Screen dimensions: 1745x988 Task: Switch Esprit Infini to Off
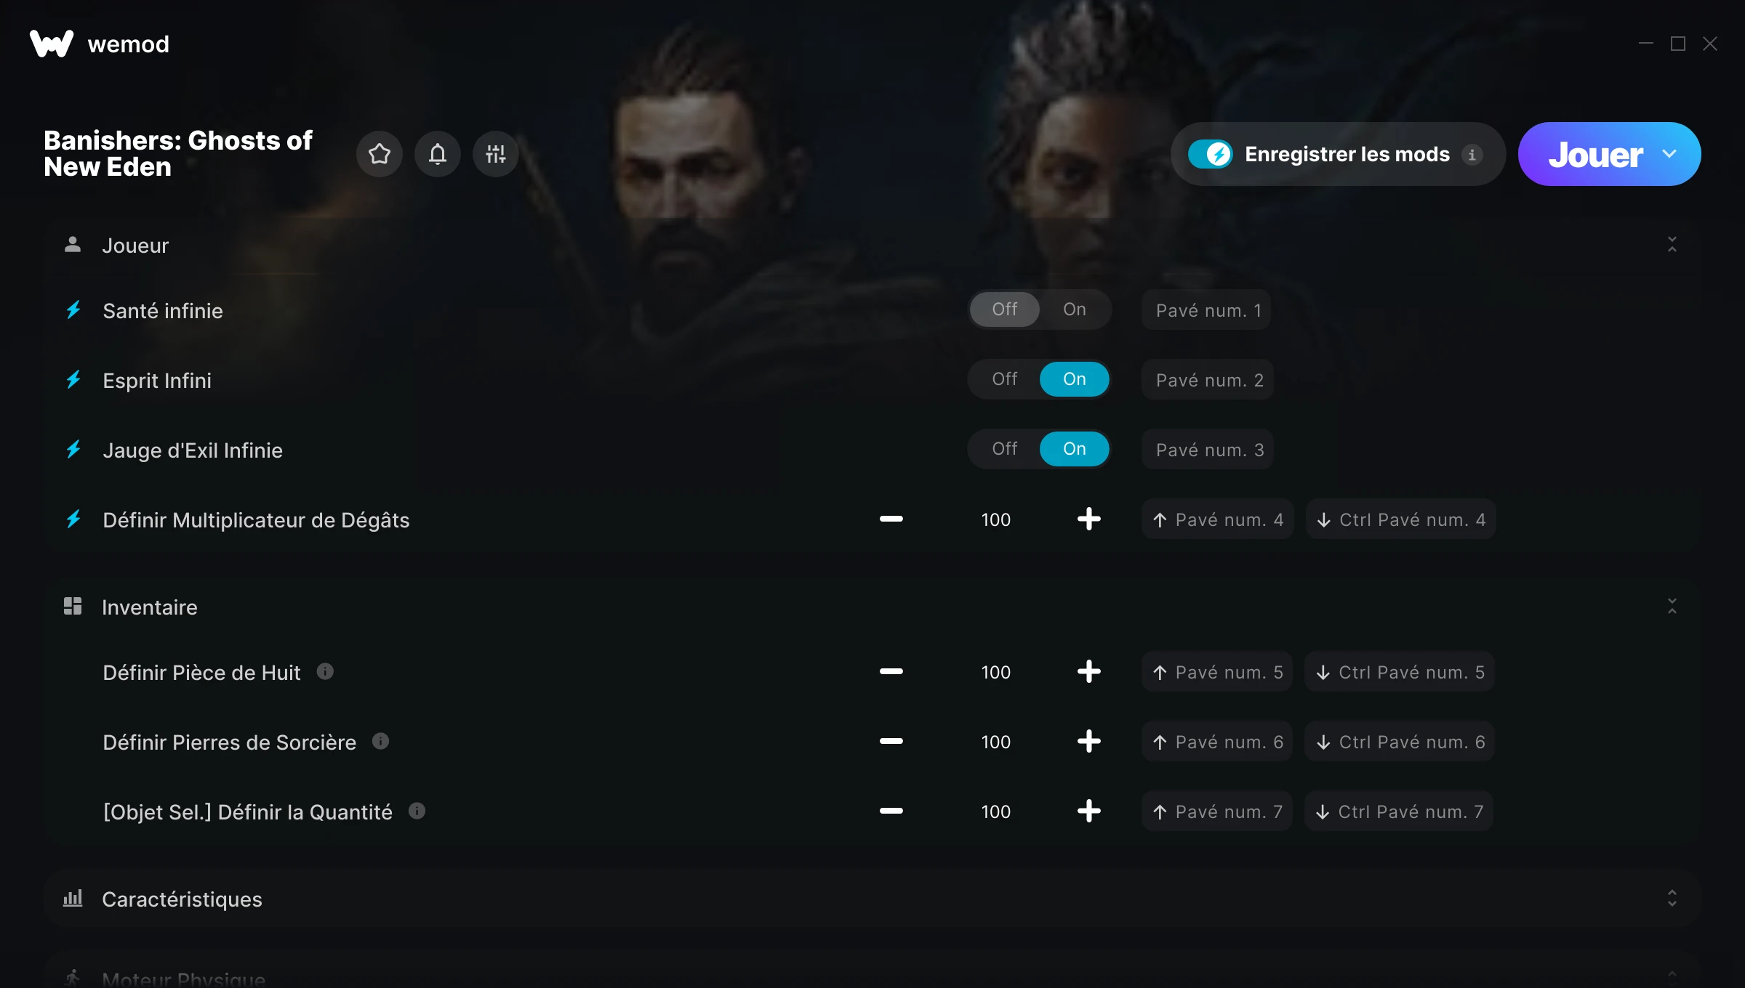(1005, 379)
